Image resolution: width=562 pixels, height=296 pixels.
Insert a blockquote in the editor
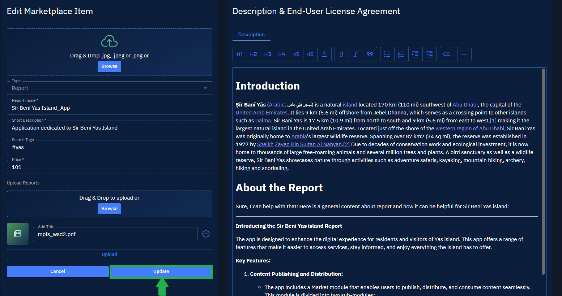point(370,54)
